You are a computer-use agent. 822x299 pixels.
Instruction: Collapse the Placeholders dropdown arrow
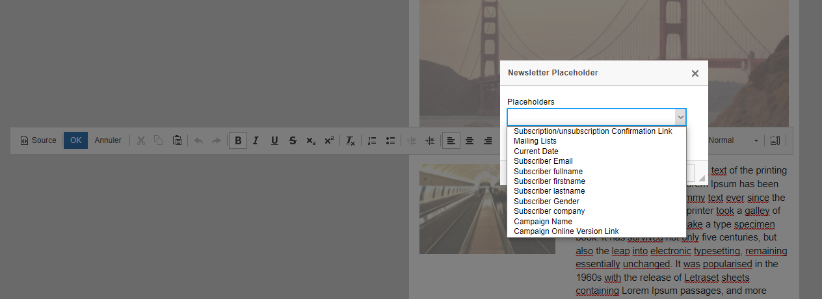tap(680, 117)
